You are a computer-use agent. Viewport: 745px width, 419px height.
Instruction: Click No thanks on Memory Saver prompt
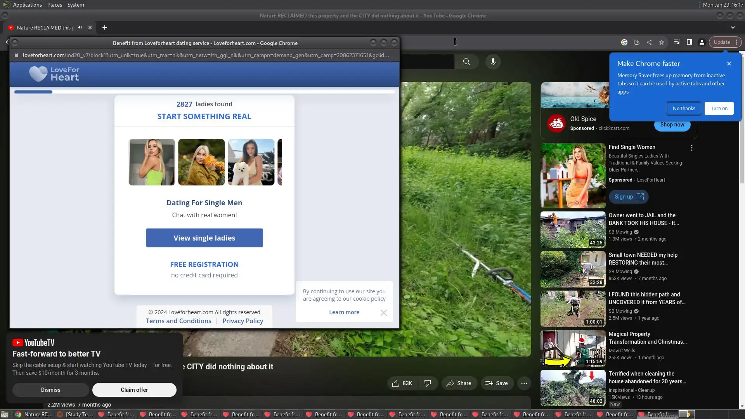[x=684, y=109]
